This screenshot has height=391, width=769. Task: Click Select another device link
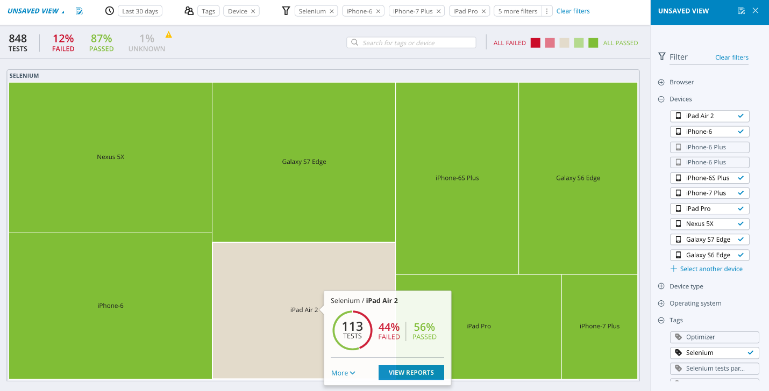tap(710, 269)
